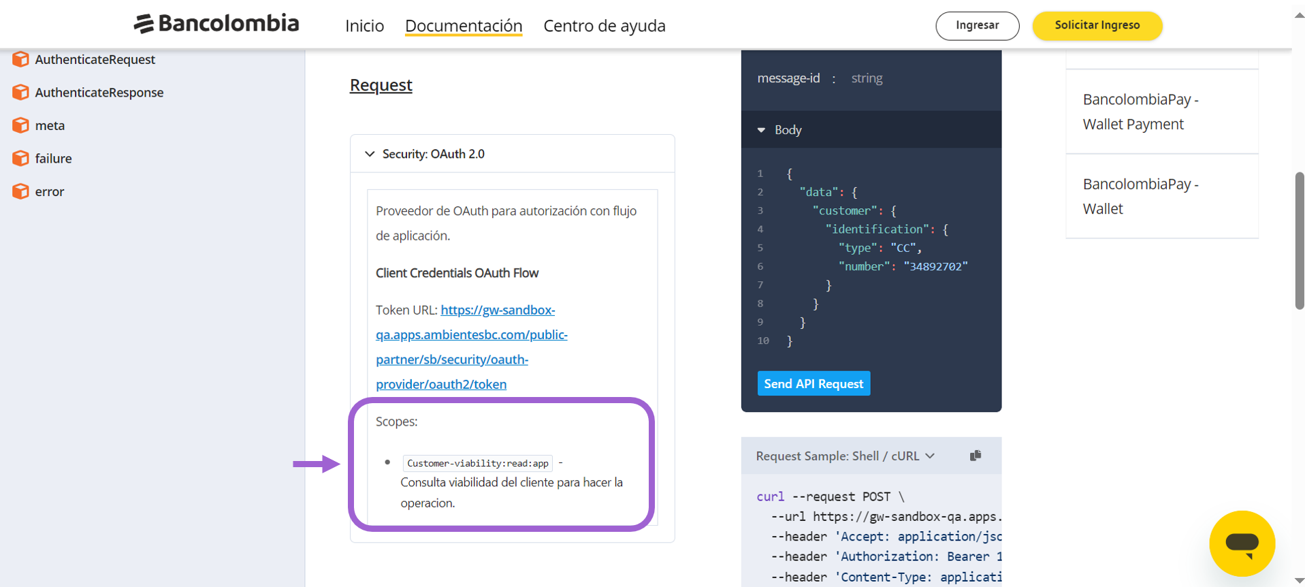The image size is (1305, 587).
Task: Click the Send API Request button
Action: click(813, 383)
